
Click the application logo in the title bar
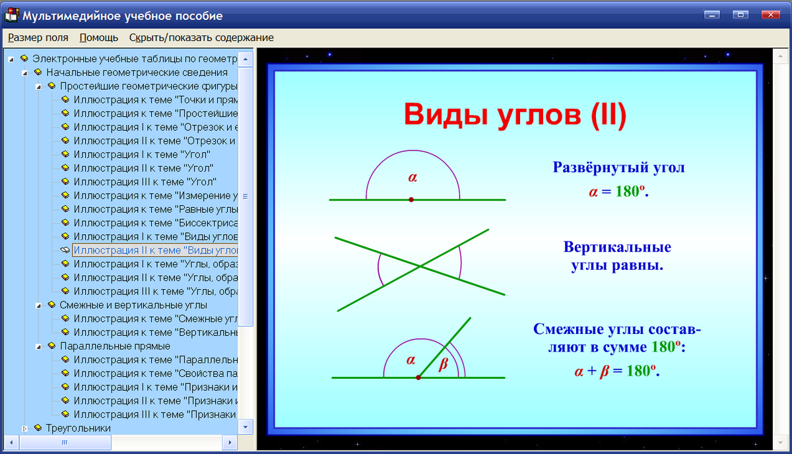click(11, 15)
